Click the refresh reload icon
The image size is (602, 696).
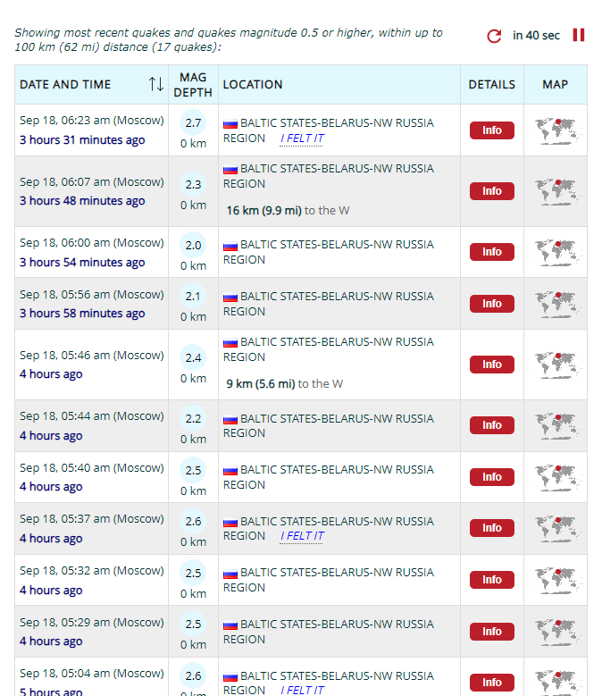pos(494,36)
